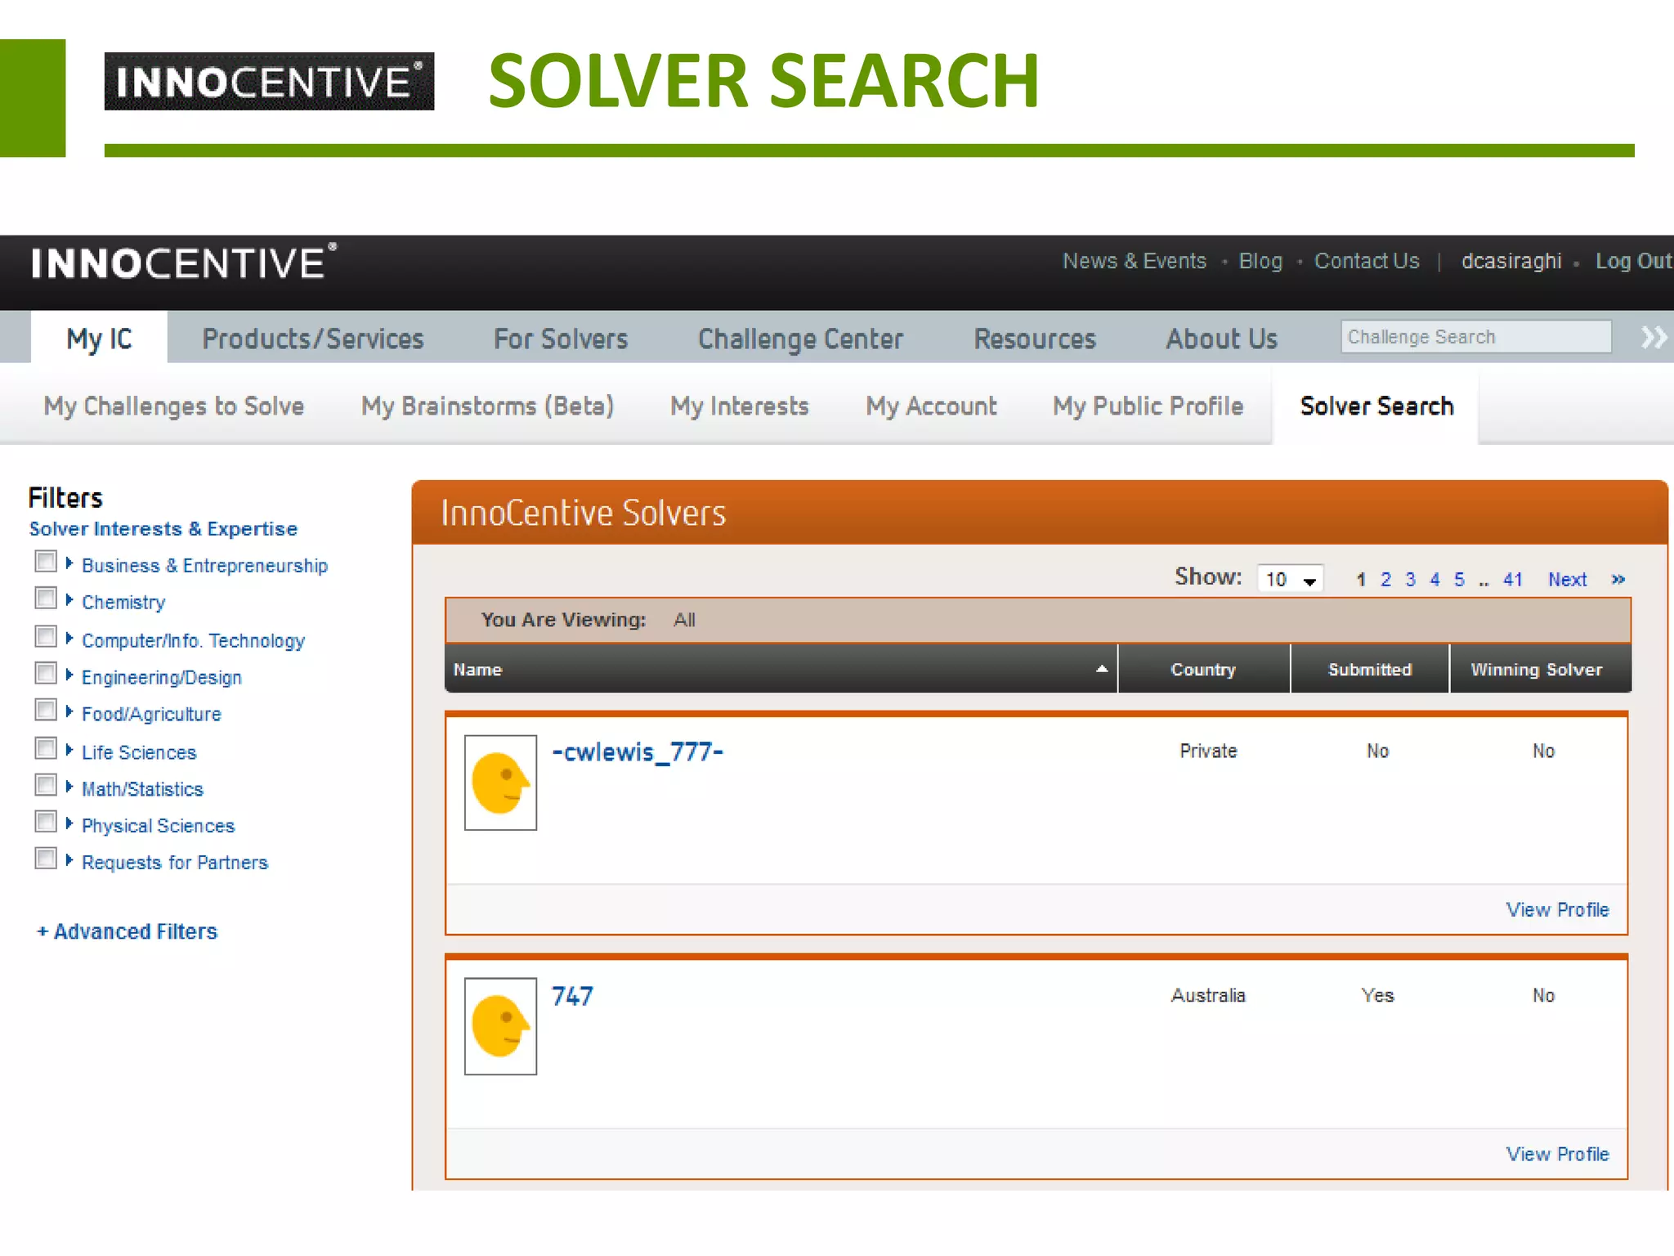Viewport: 1674px width, 1256px height.
Task: Expand the Life Sciences triangle
Action: [x=69, y=750]
